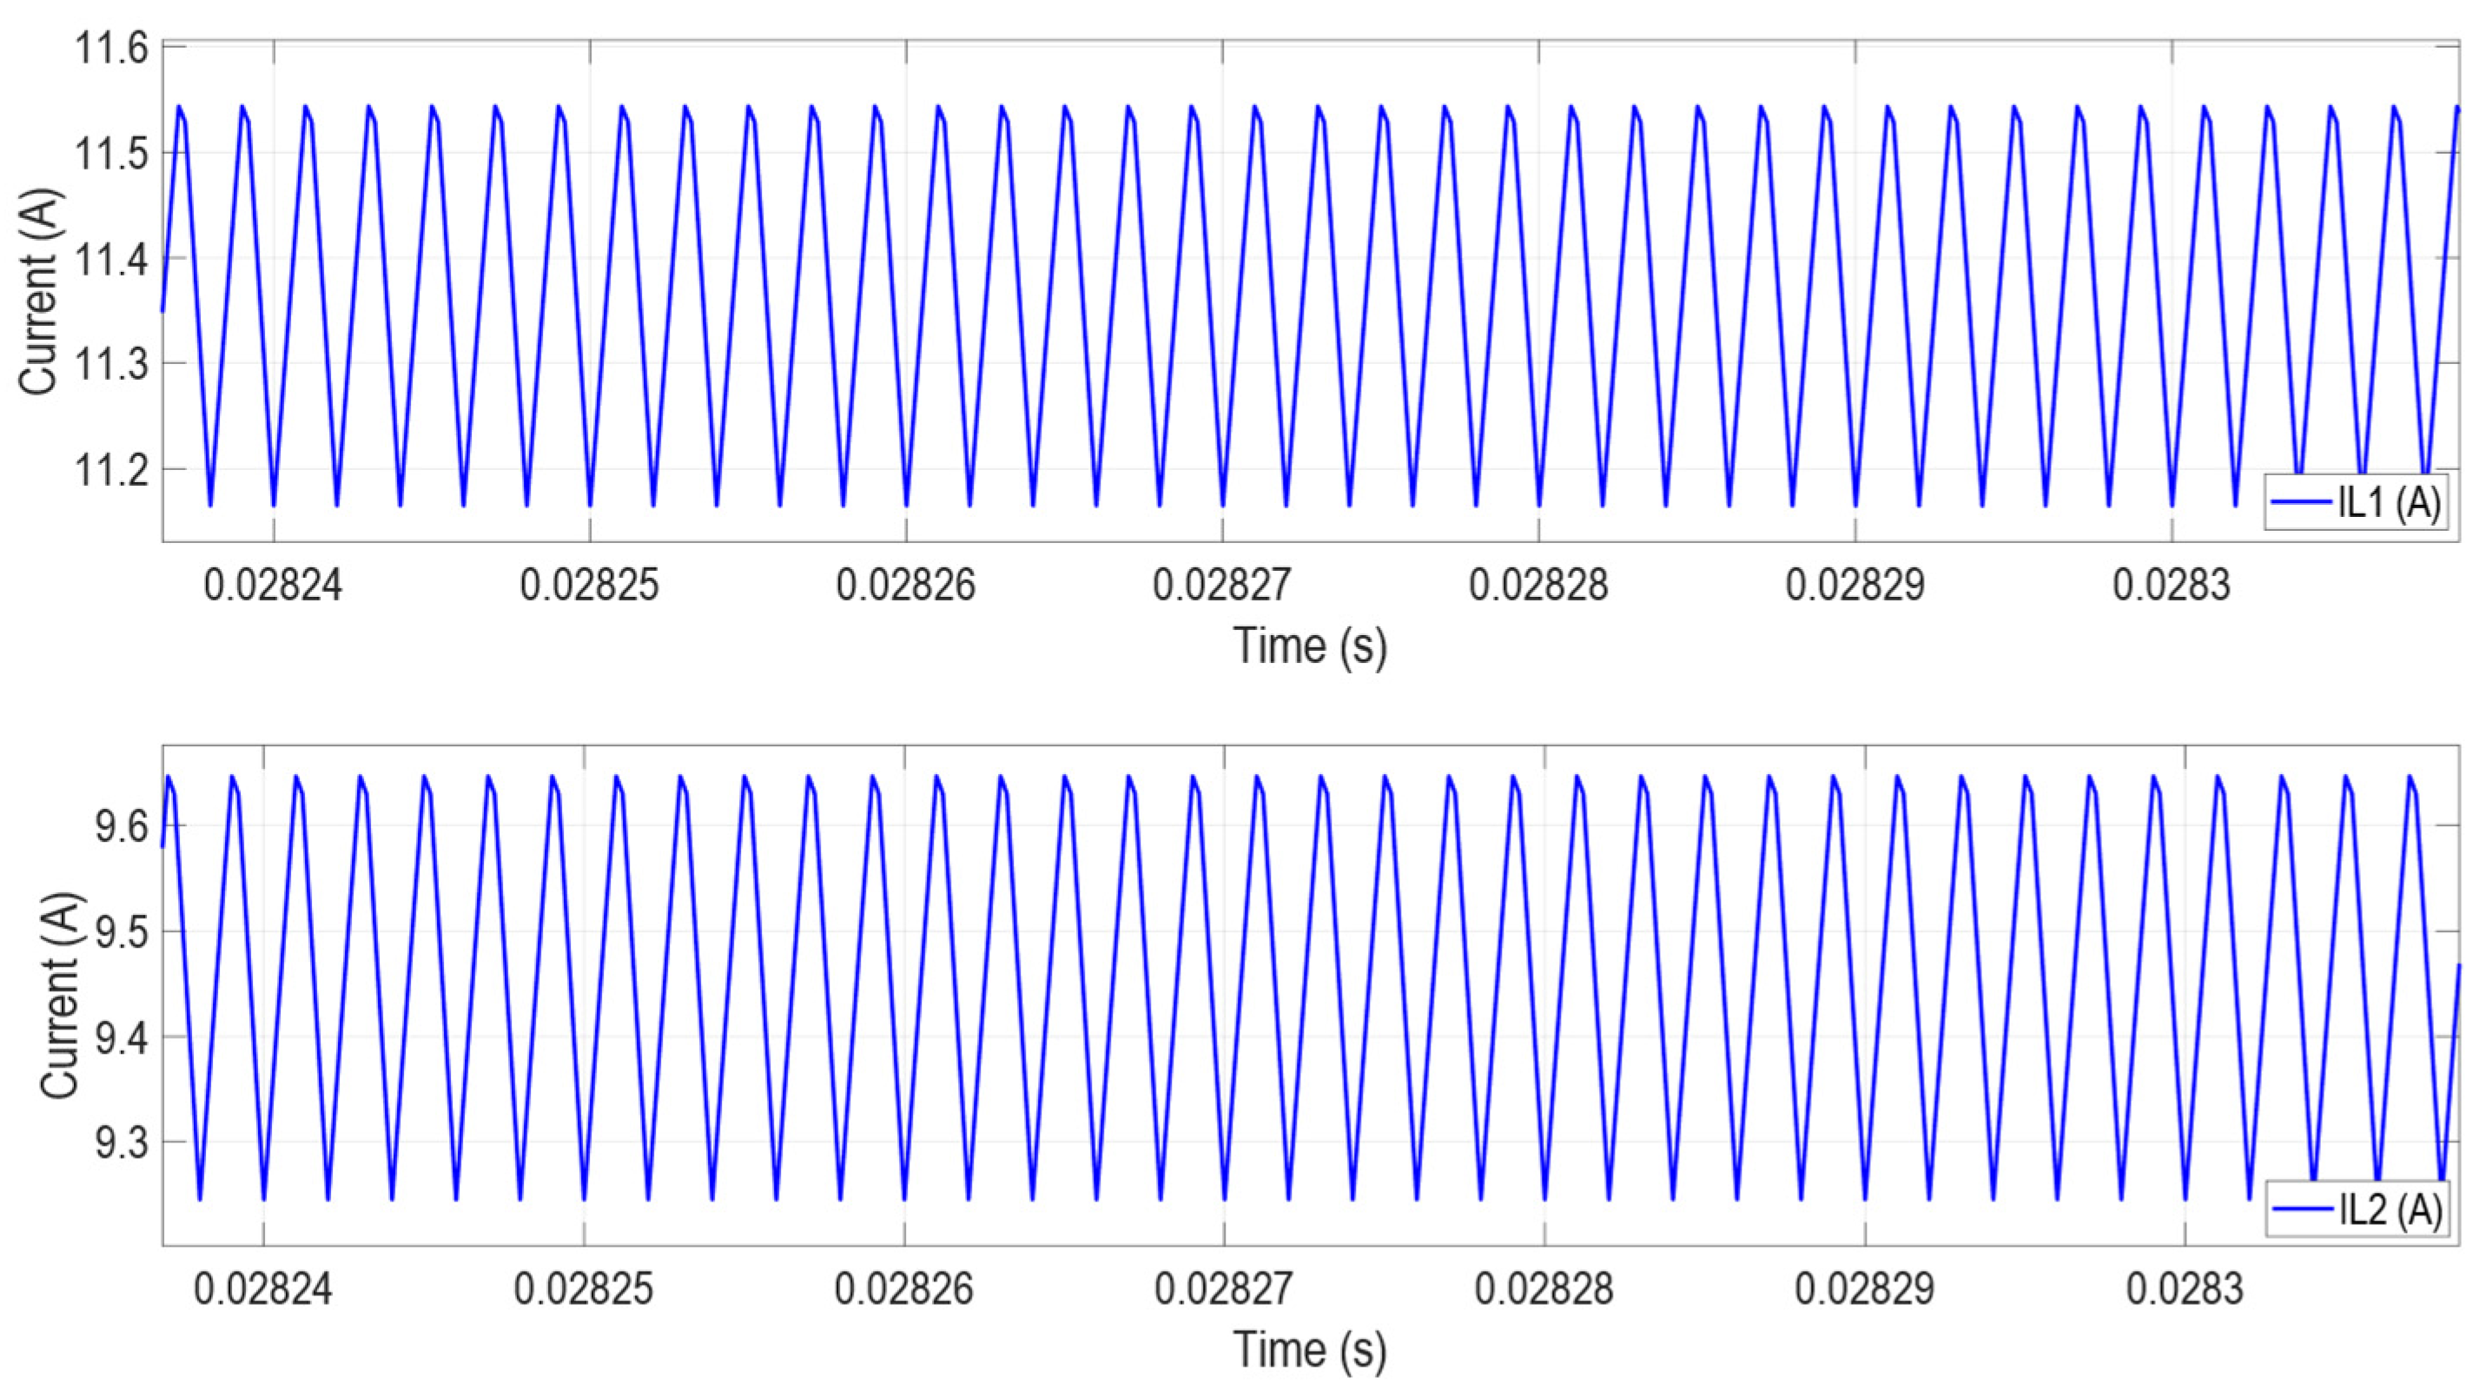Select the Time (s) label under IL1 plot
This screenshot has width=2486, height=1397.
1310,646
